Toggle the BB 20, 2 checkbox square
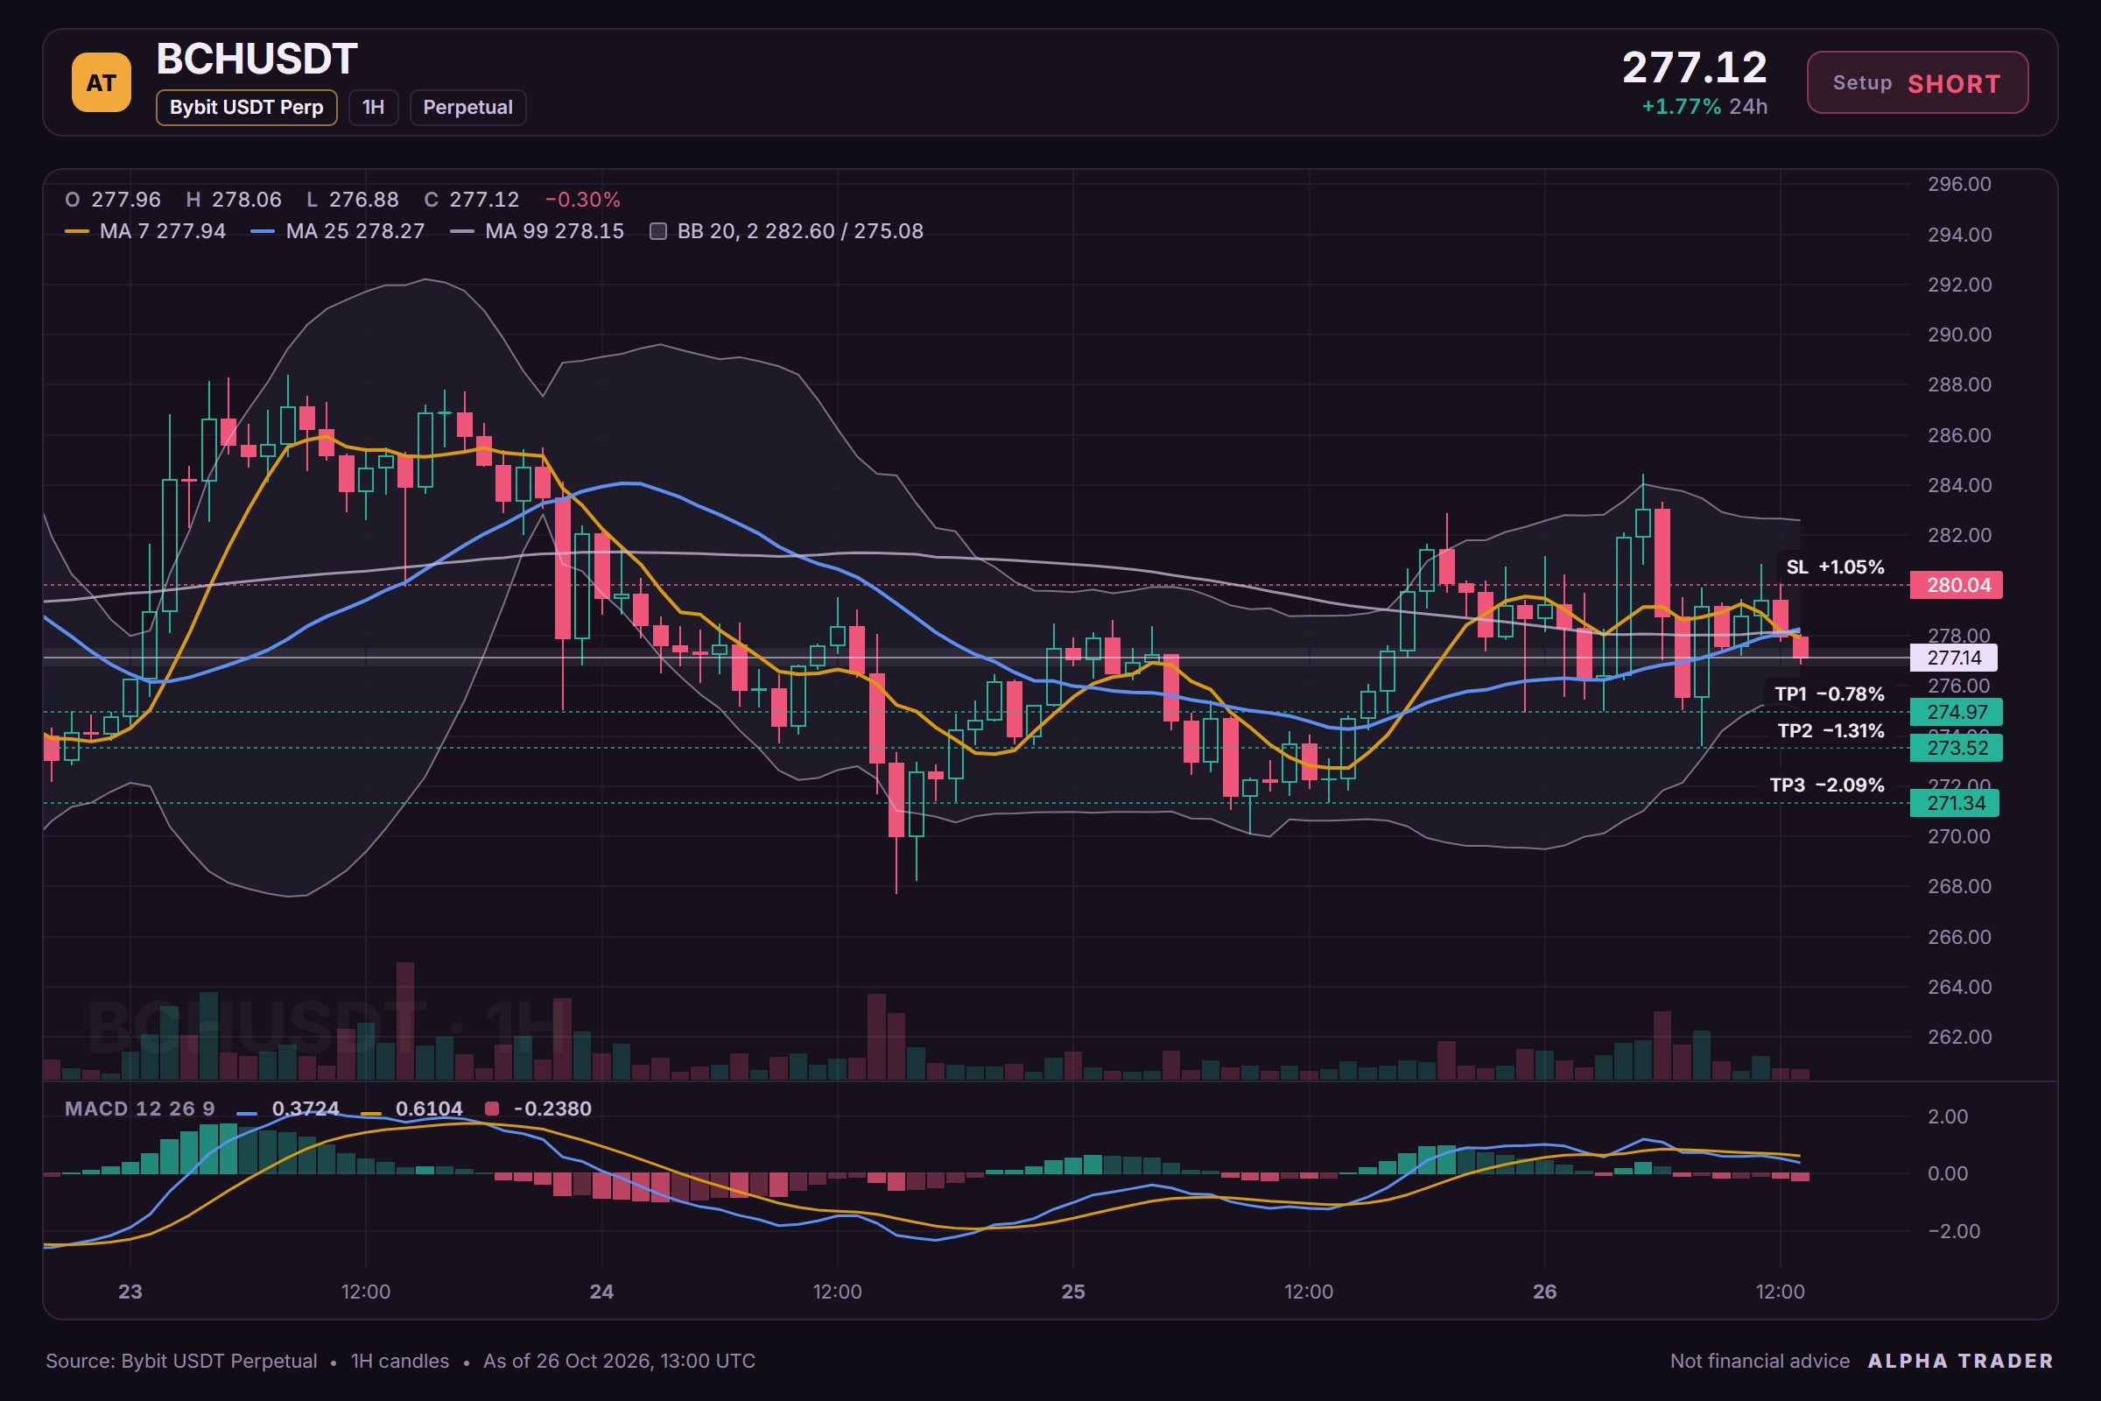The image size is (2101, 1401). tap(658, 231)
